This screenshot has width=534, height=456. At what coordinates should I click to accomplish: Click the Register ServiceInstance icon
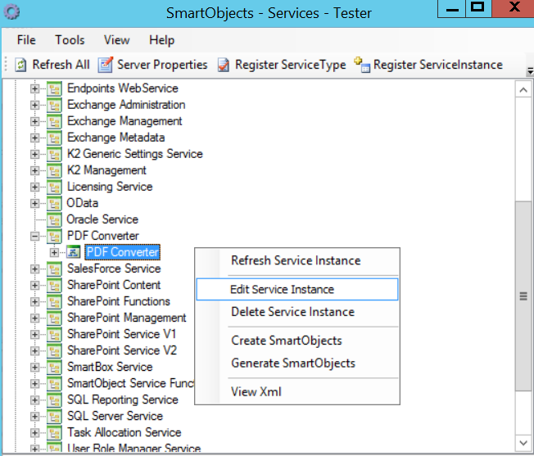tap(362, 65)
